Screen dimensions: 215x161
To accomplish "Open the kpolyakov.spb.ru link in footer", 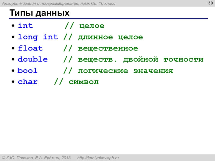I will [98, 158].
